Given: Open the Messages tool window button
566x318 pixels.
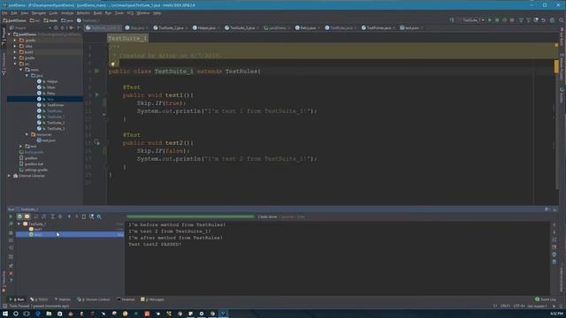Looking at the screenshot, I should point(152,299).
